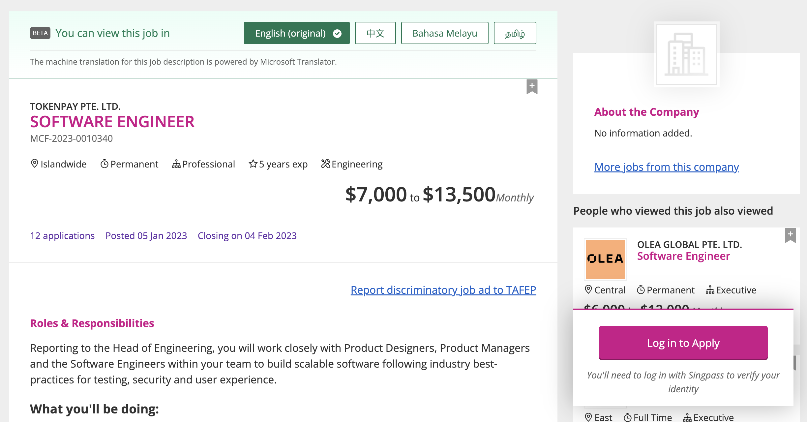Open the OLEA company logo thumbnail

coord(605,259)
